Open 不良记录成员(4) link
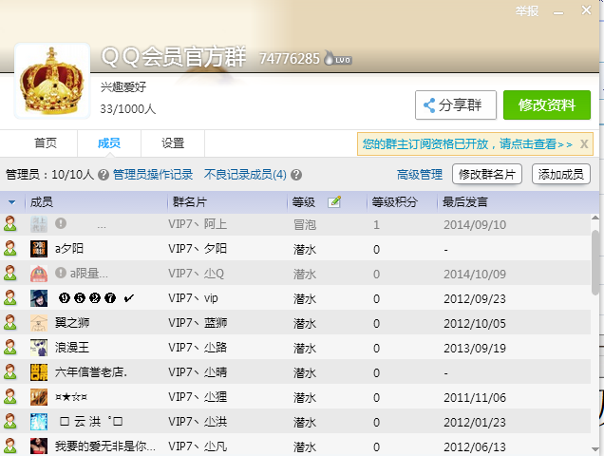This screenshot has width=604, height=456. [x=245, y=175]
